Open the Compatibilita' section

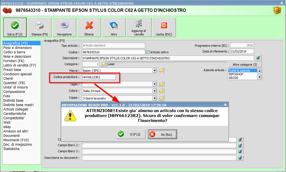[x=14, y=118]
